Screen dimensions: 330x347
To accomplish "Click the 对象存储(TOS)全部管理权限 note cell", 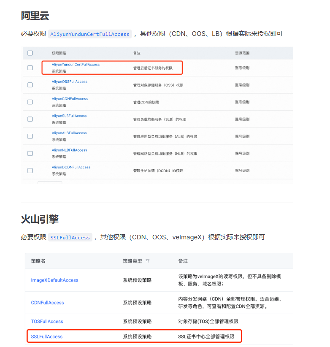I will [208, 321].
